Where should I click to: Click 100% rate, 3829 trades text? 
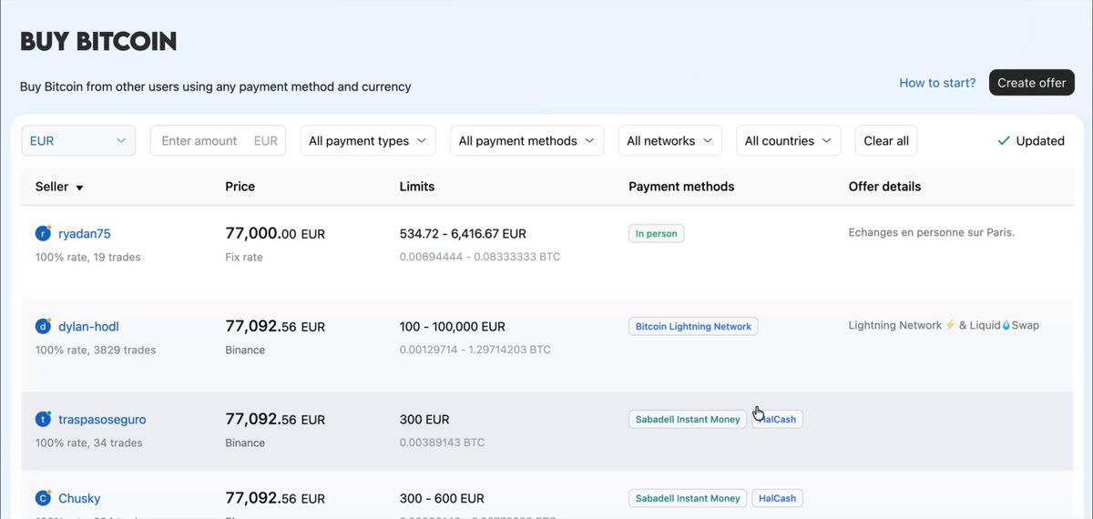(x=96, y=351)
